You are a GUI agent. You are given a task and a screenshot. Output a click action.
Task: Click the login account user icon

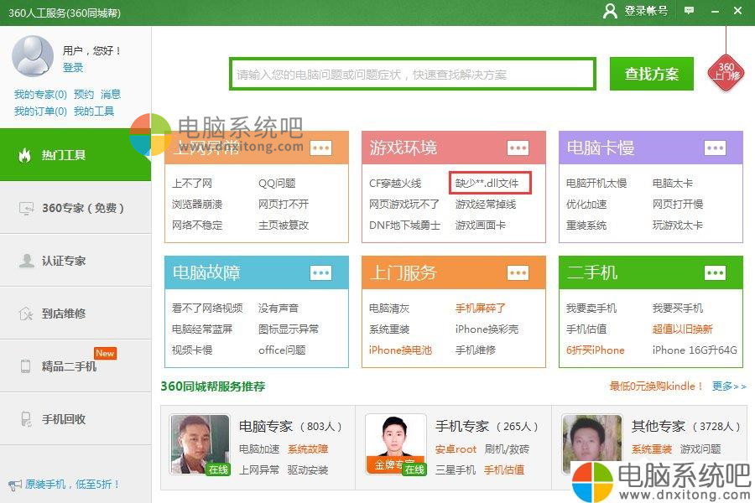tap(610, 11)
